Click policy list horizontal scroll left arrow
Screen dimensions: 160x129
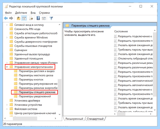click(x=115, y=114)
